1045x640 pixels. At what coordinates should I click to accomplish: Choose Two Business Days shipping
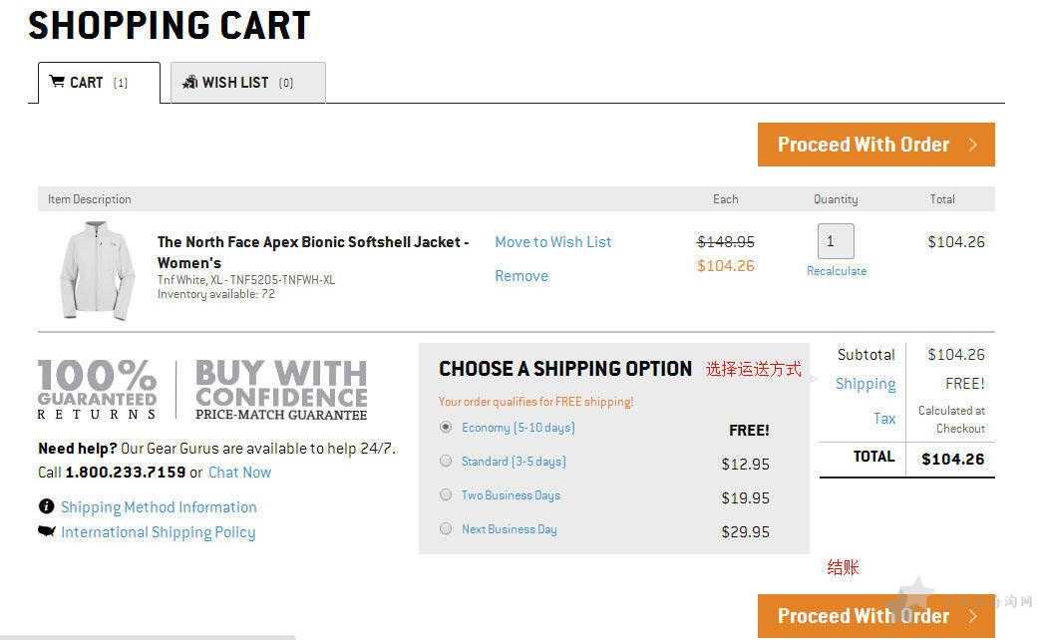(446, 494)
